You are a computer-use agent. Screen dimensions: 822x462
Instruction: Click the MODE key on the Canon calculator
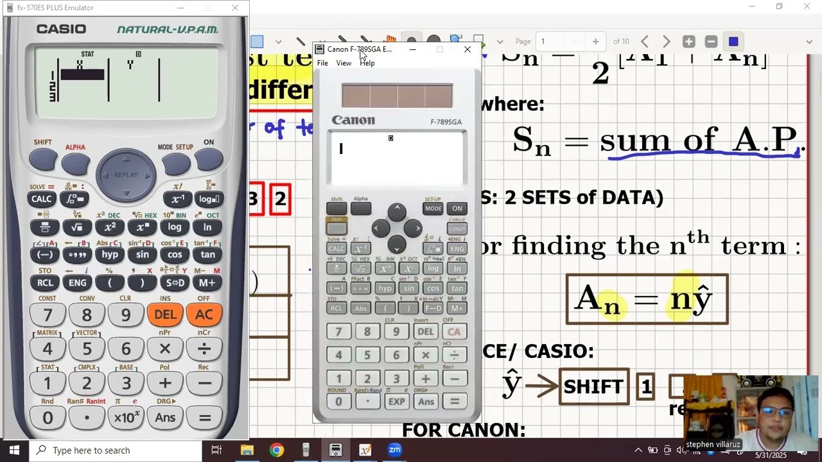point(433,209)
